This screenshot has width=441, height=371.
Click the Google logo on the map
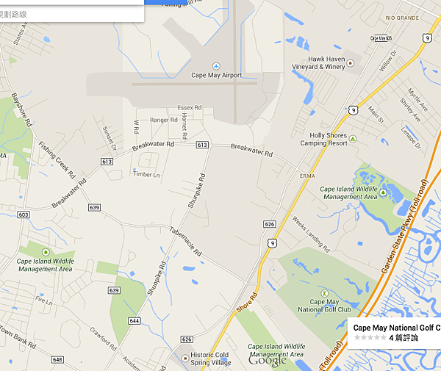pos(268,360)
